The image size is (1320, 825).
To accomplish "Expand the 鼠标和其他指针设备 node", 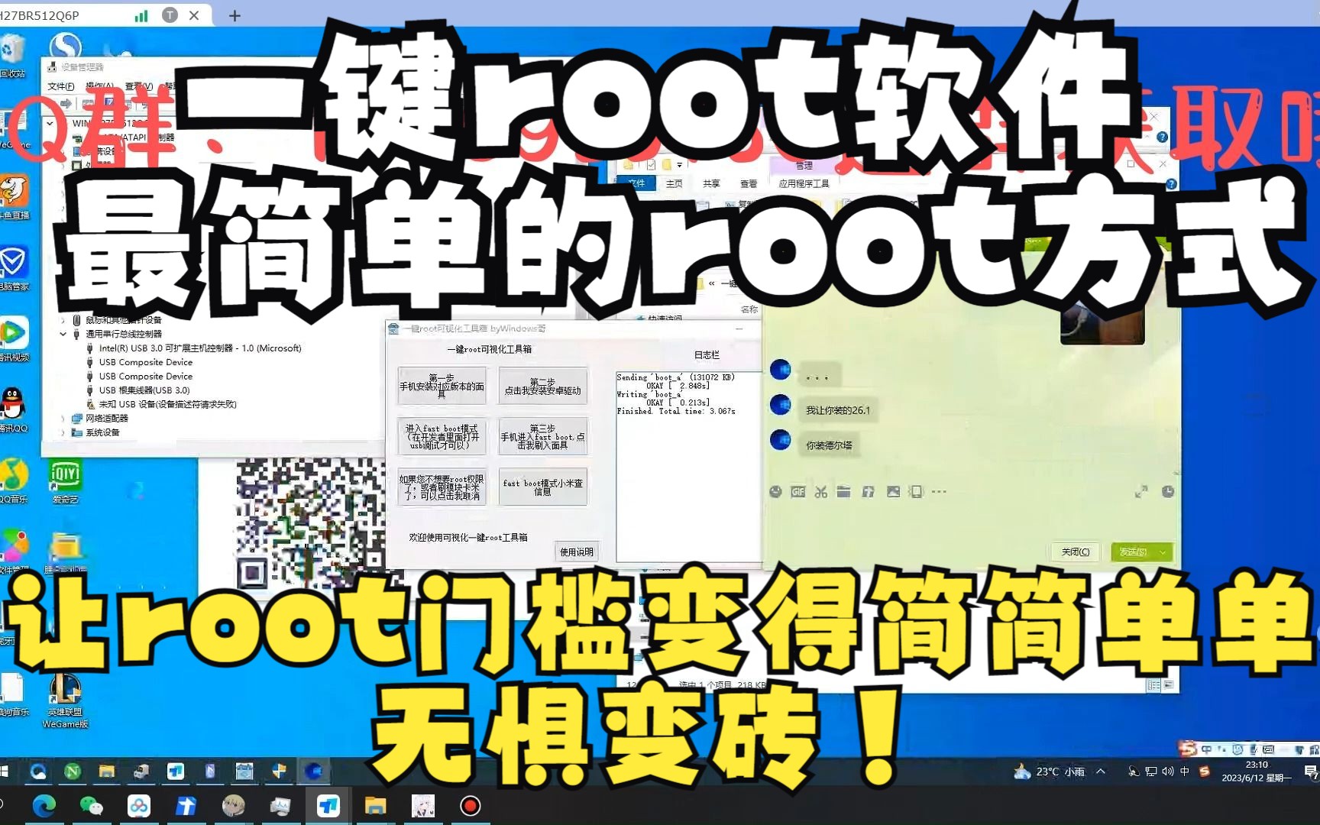I will [x=63, y=320].
